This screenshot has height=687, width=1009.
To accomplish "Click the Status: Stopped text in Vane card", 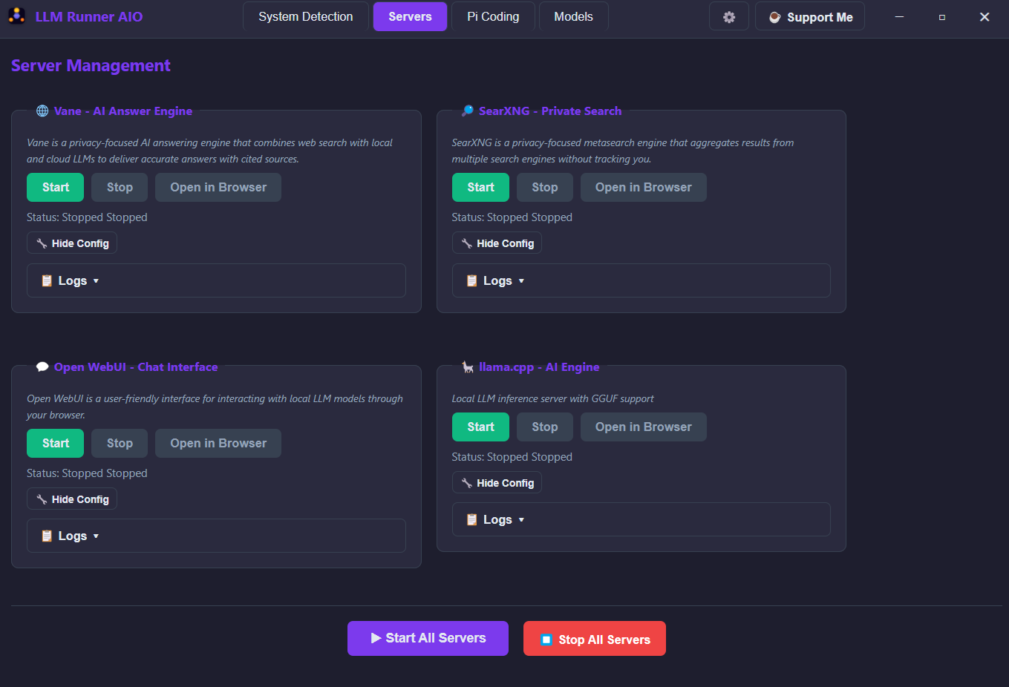I will [x=87, y=217].
